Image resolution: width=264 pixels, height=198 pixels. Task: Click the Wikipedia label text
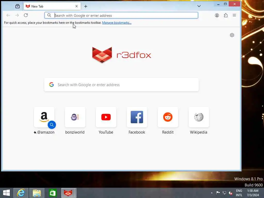[199, 132]
